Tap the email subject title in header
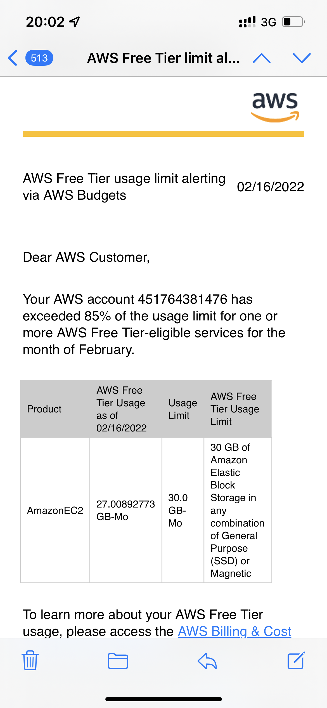The image size is (327, 708). tap(163, 58)
